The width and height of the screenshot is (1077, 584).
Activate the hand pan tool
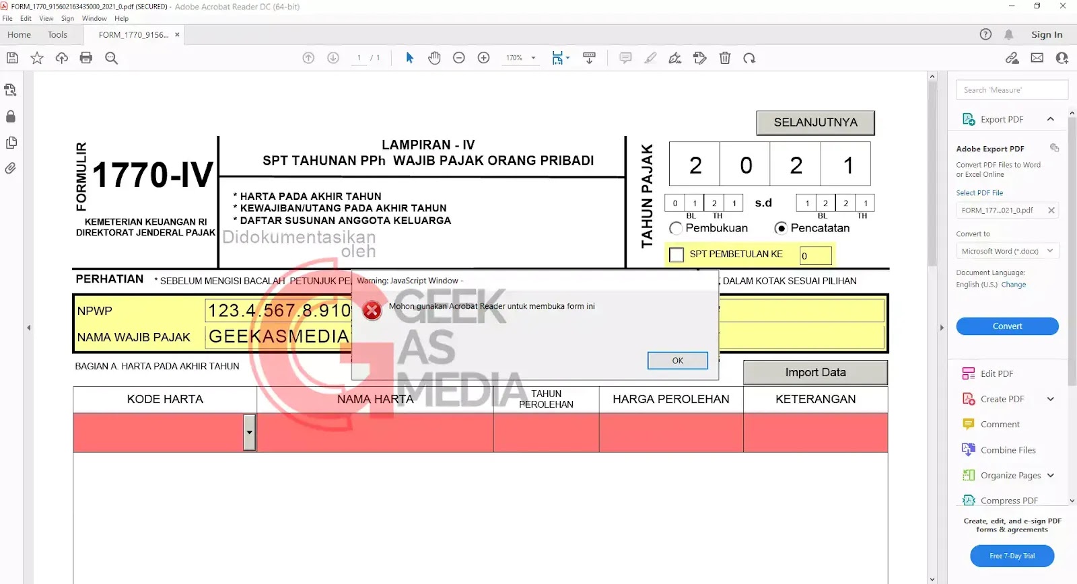434,58
